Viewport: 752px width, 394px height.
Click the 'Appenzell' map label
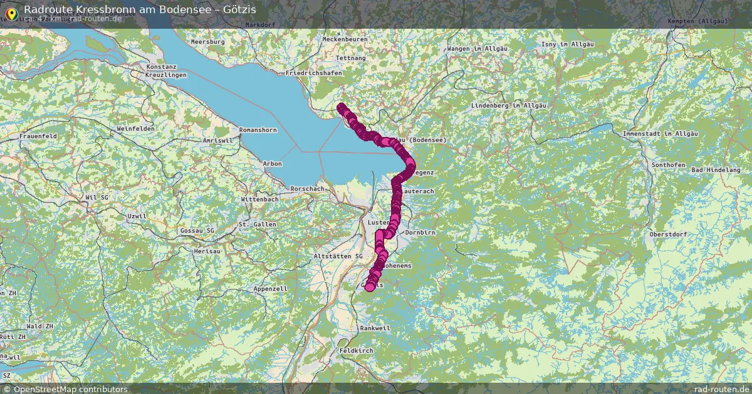(270, 290)
